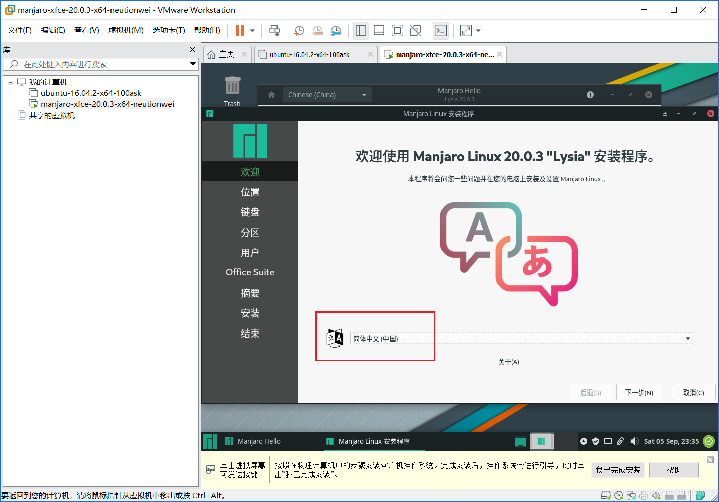Click the info icon in Manjaro Hello titlebar

590,95
